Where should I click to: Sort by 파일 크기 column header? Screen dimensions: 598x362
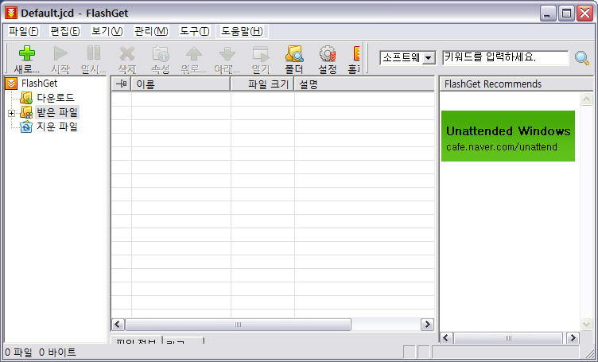(x=262, y=84)
